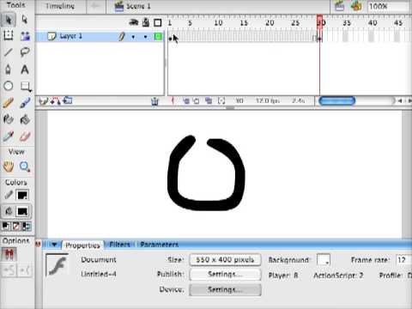Click the Timeline toggle button
Viewport: 412px width, 309px height.
(x=60, y=6)
